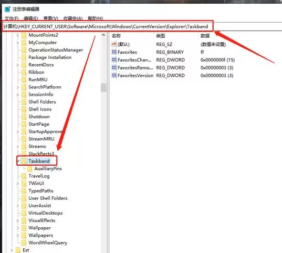Expand the Wallpapers key arrow
Image resolution: width=282 pixels, height=253 pixels.
coord(18,235)
